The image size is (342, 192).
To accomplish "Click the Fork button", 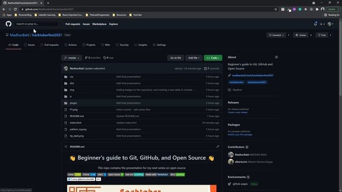I will tap(322, 35).
